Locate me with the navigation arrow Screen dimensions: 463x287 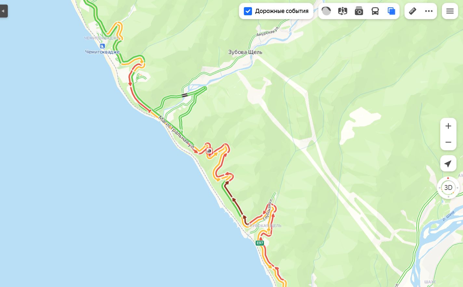(x=448, y=163)
